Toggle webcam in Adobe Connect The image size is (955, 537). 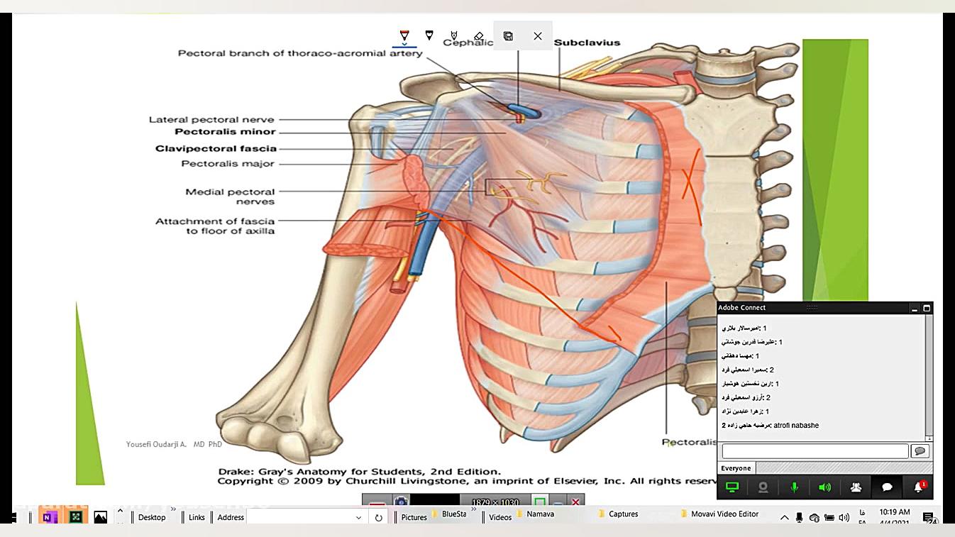763,487
